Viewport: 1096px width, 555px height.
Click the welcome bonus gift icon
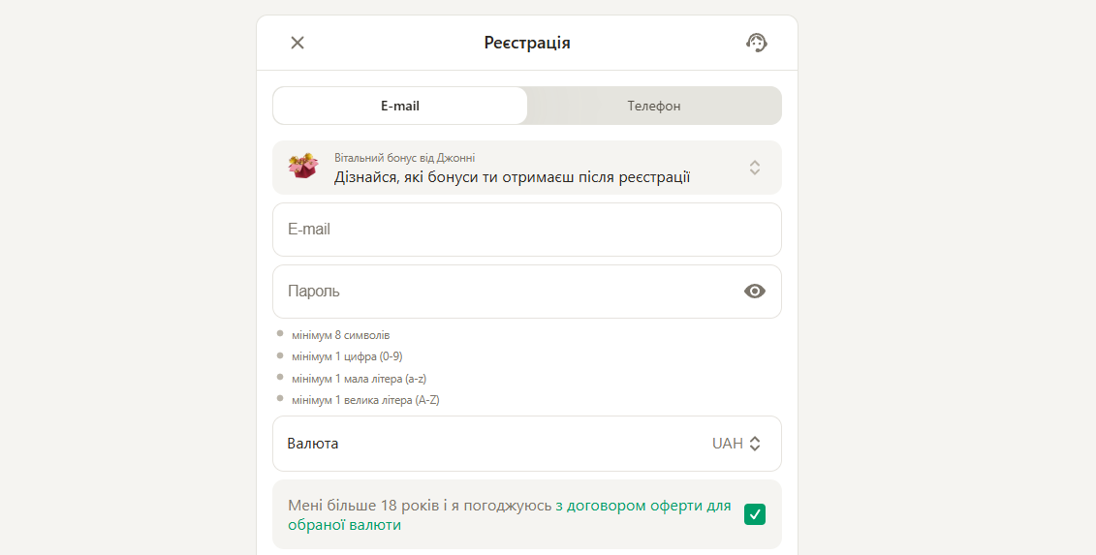pos(303,167)
